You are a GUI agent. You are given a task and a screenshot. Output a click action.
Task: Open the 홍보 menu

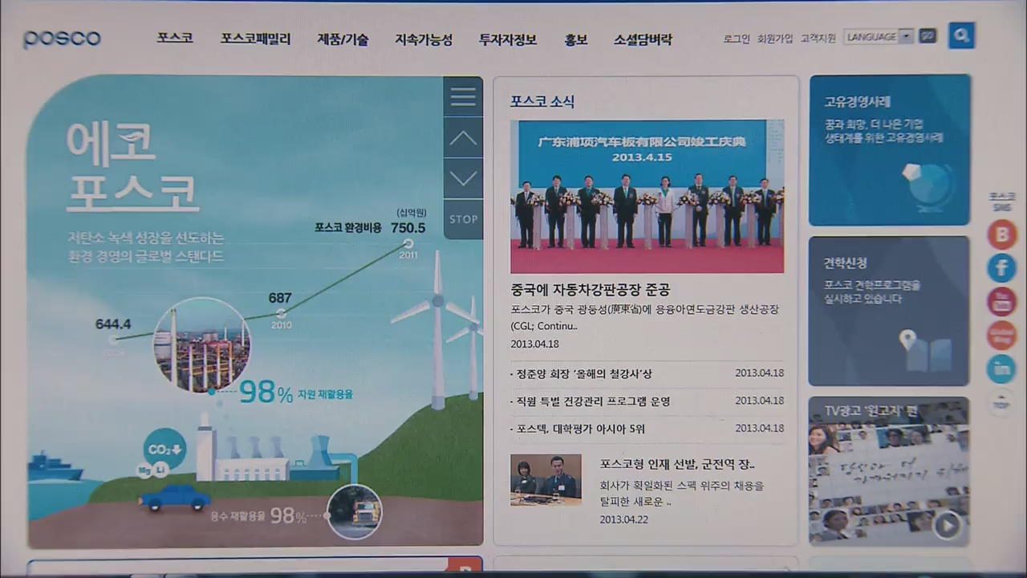point(575,39)
